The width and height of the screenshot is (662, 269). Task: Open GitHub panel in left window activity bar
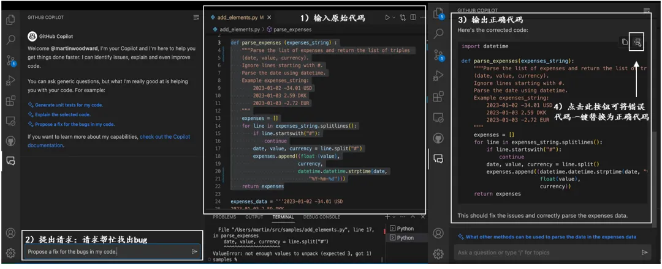[11, 141]
